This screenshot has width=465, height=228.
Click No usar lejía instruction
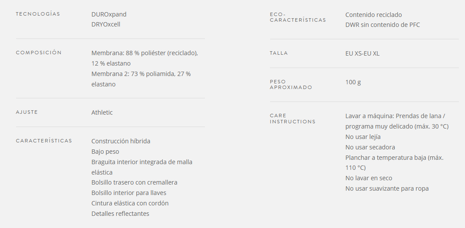tap(363, 137)
